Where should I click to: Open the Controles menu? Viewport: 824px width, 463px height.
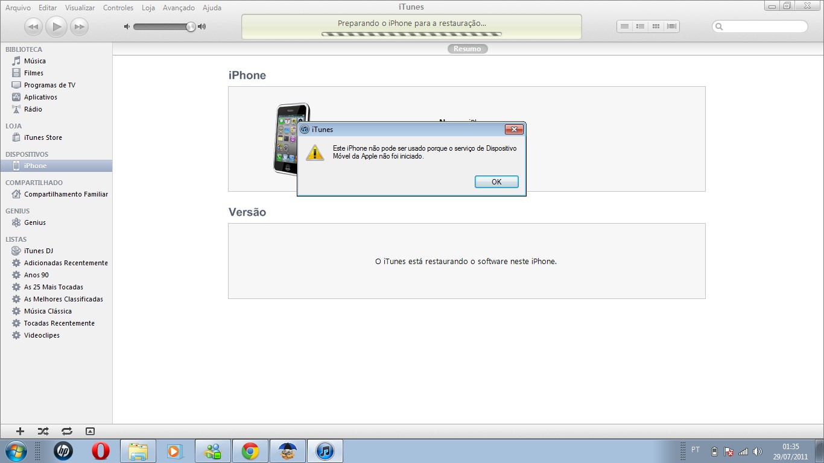click(x=118, y=8)
